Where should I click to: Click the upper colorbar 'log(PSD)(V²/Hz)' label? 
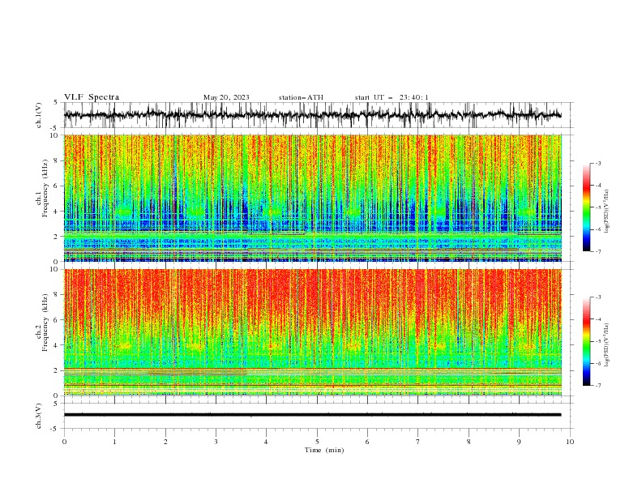(606, 212)
